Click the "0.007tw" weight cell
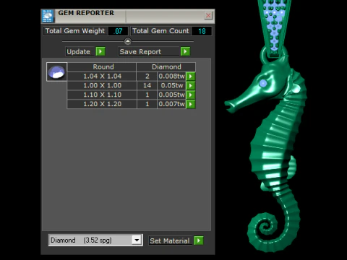 click(x=171, y=104)
